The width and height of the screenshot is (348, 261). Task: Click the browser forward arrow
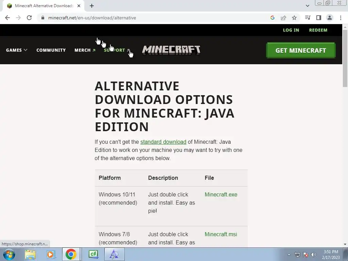click(18, 18)
